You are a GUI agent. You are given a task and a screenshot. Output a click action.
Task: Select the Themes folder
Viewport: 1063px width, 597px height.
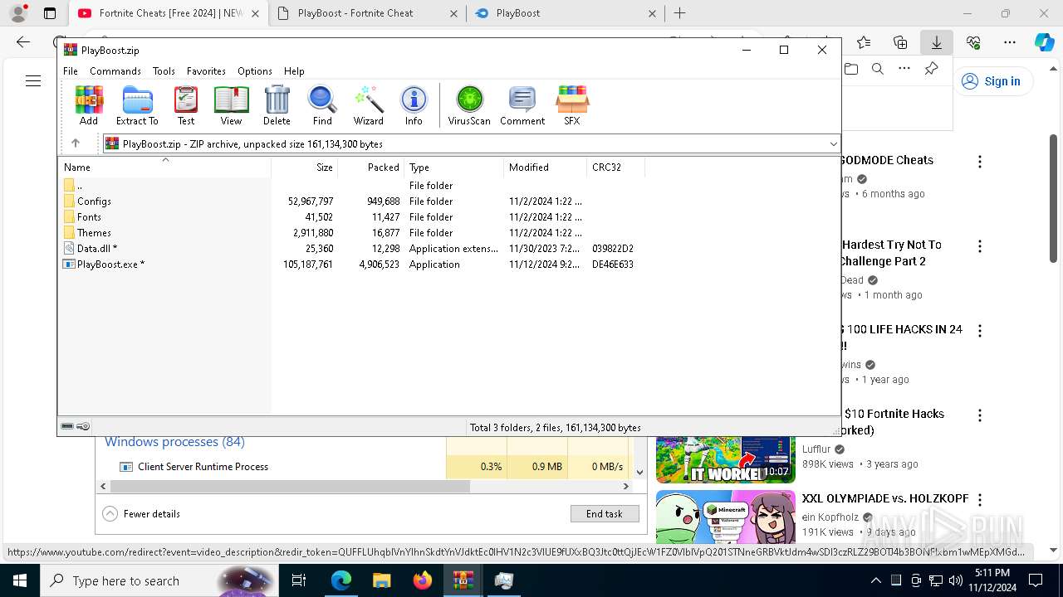[x=351, y=233]
